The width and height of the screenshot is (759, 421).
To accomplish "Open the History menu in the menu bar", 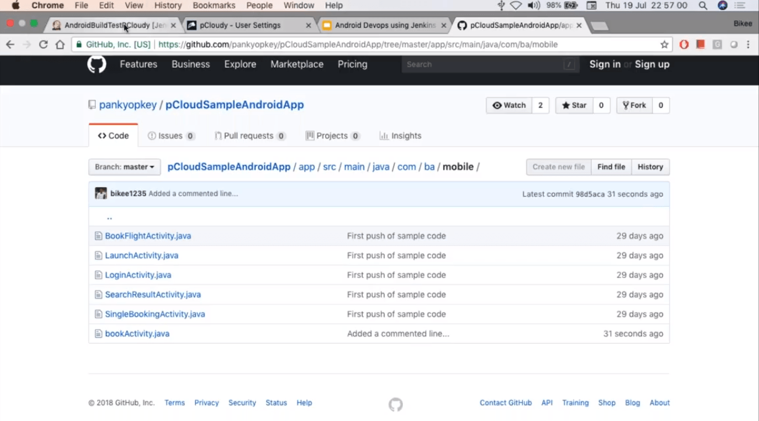I will pos(167,6).
